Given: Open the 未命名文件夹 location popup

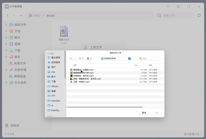Looking at the screenshot, I should point(116,58).
